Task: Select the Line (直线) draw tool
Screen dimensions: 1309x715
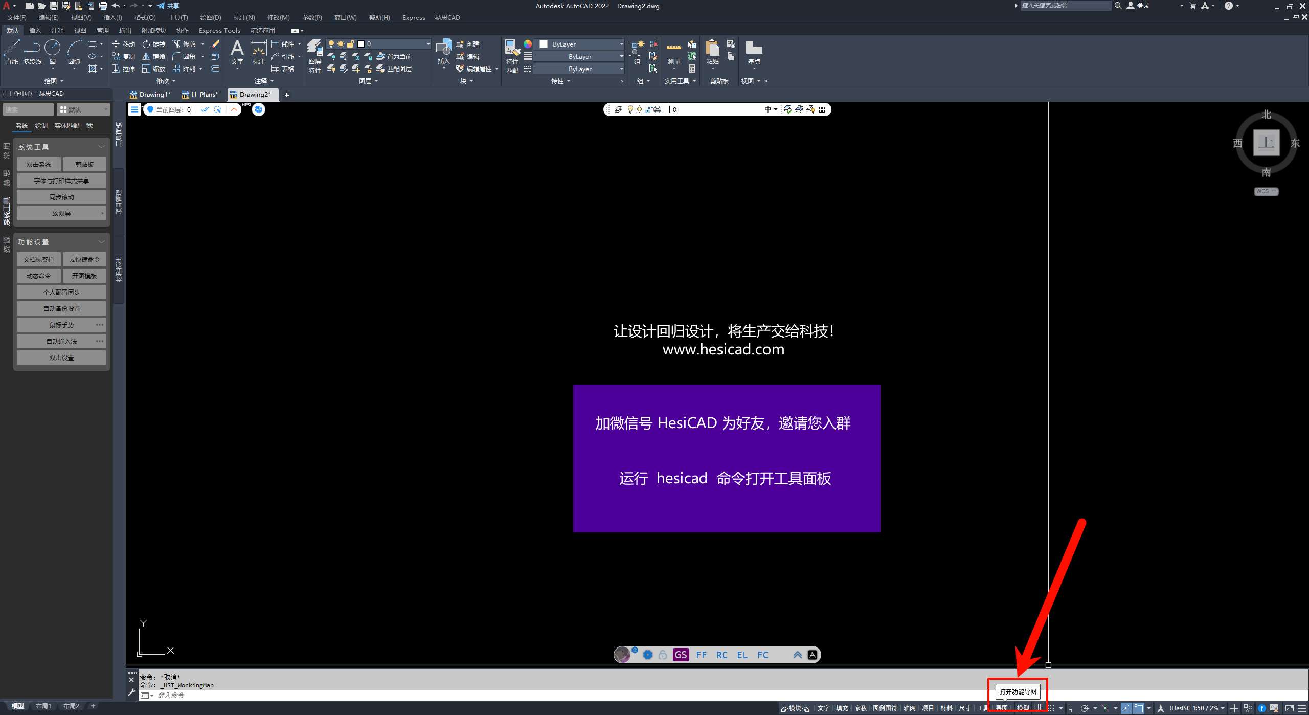Action: [12, 52]
